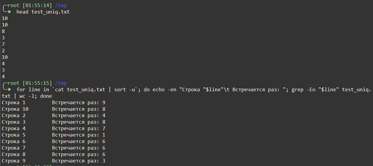
Task: Click the 'head' command word
Action: tap(22, 12)
